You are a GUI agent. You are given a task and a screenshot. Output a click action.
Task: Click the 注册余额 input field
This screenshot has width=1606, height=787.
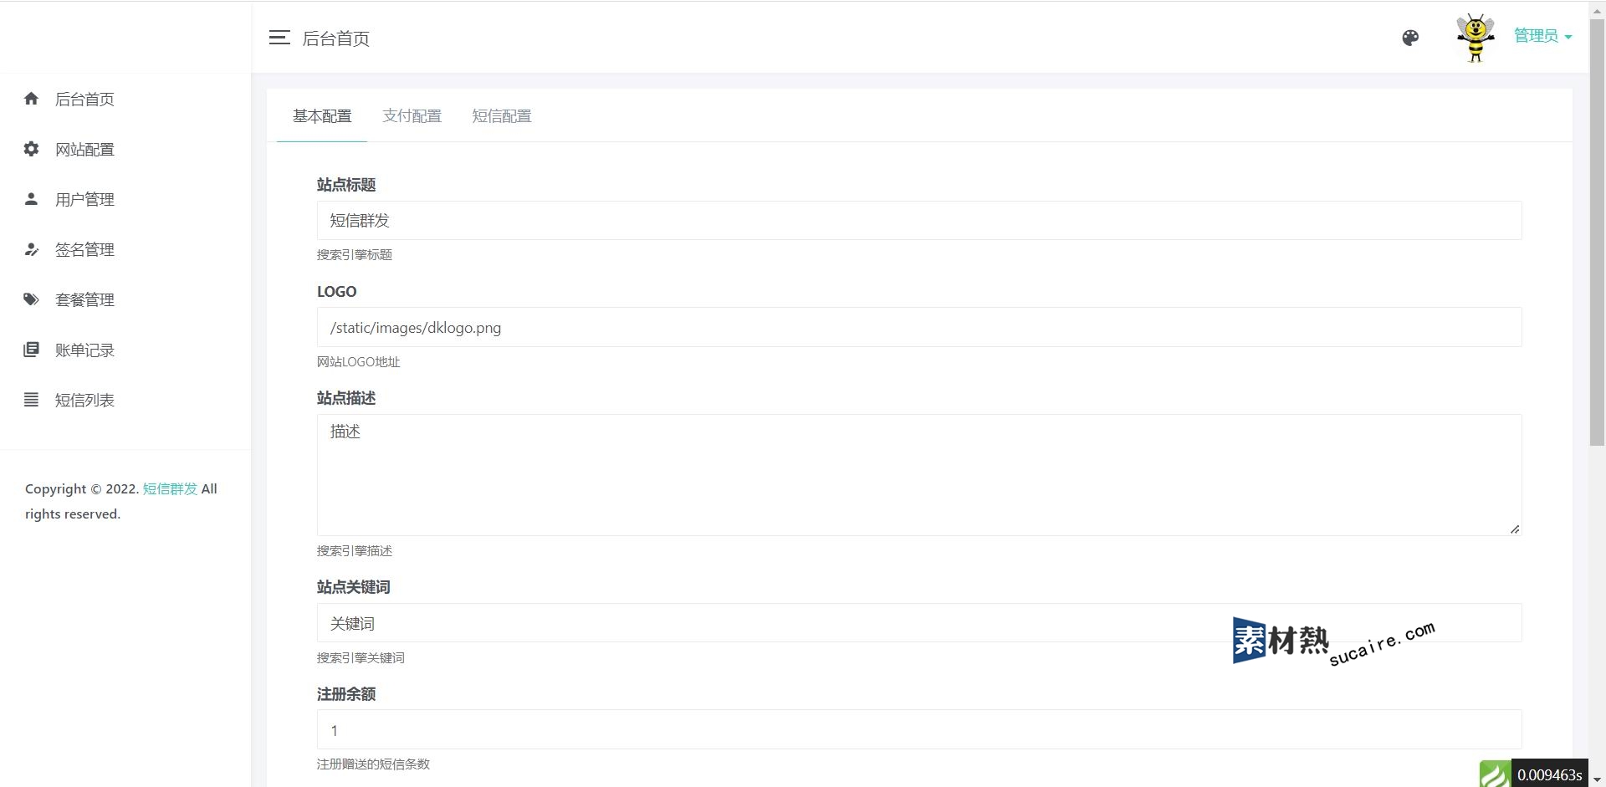918,730
